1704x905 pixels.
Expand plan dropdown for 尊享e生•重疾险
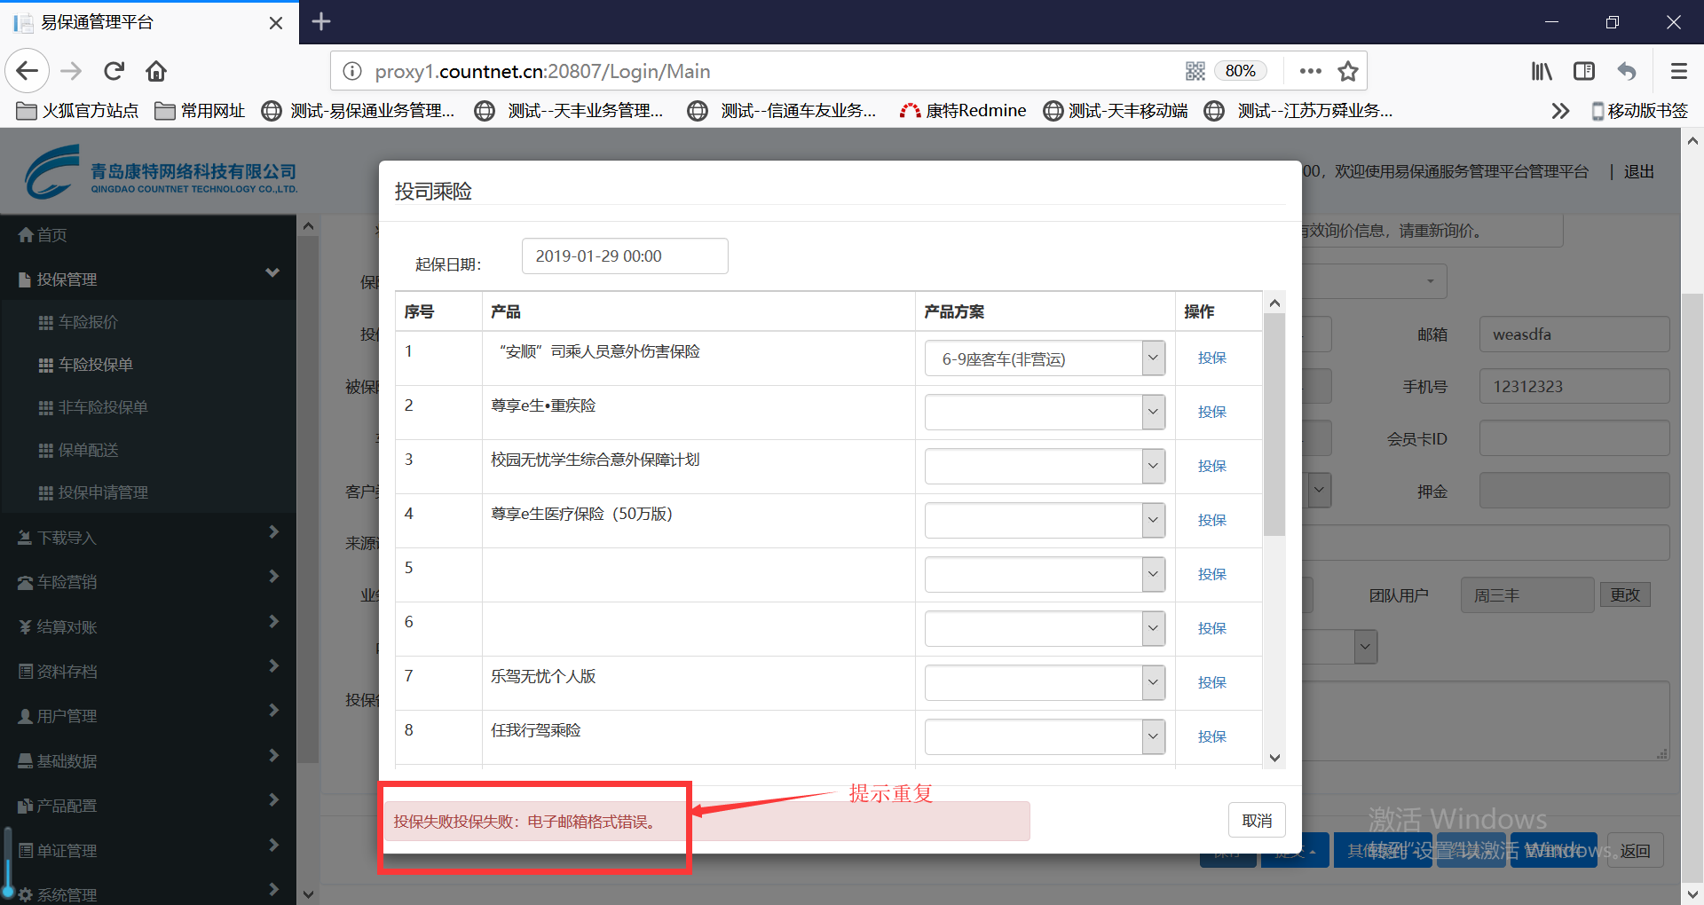click(x=1152, y=413)
